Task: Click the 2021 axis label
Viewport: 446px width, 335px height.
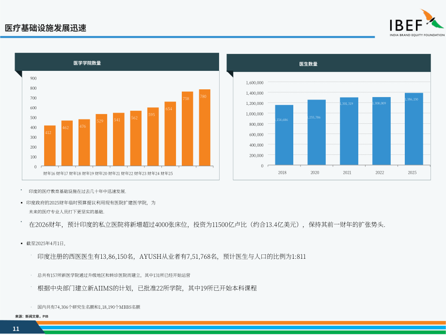Action: pos(347,173)
